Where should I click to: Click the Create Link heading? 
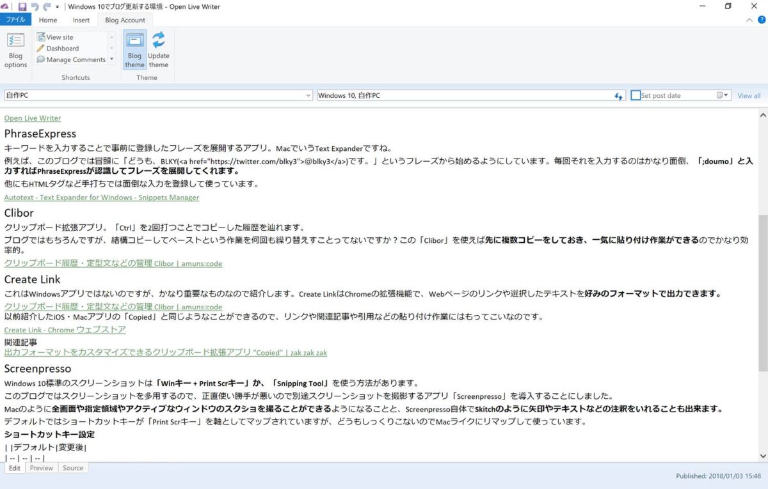coord(32,279)
